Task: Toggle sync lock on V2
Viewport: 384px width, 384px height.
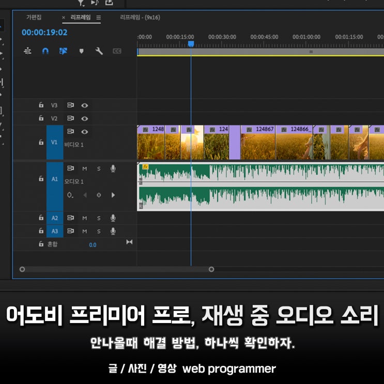Action: (x=70, y=118)
